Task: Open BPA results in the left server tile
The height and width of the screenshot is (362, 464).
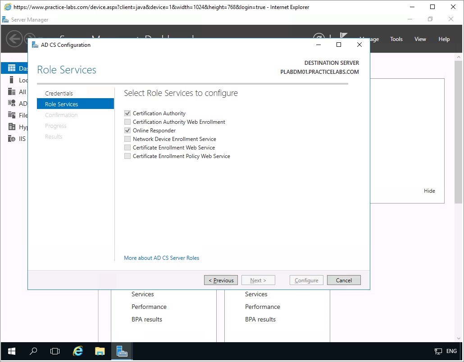Action: click(147, 319)
